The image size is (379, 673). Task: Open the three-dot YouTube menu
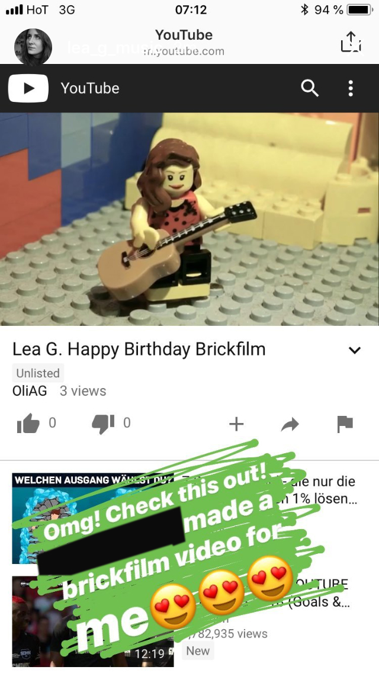(351, 88)
